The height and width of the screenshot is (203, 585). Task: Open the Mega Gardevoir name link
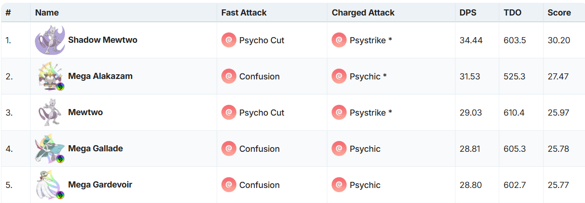coord(100,185)
